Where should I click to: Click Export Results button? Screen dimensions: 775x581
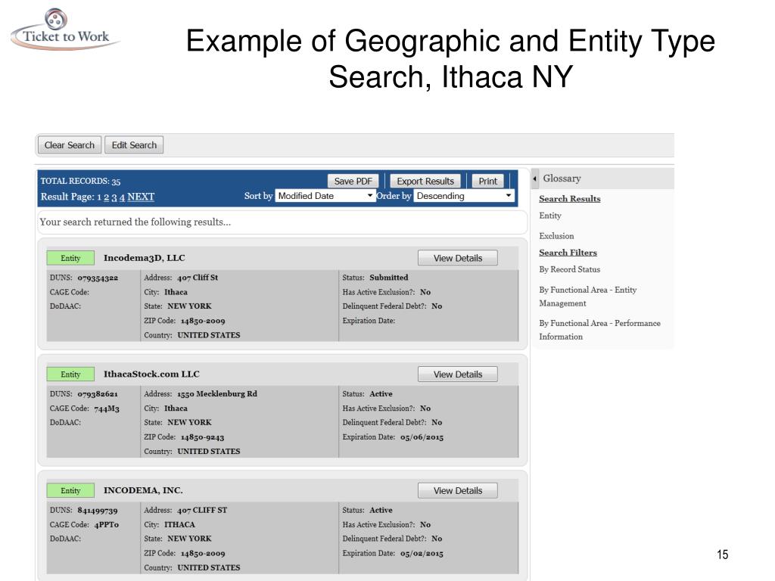pyautogui.click(x=425, y=181)
